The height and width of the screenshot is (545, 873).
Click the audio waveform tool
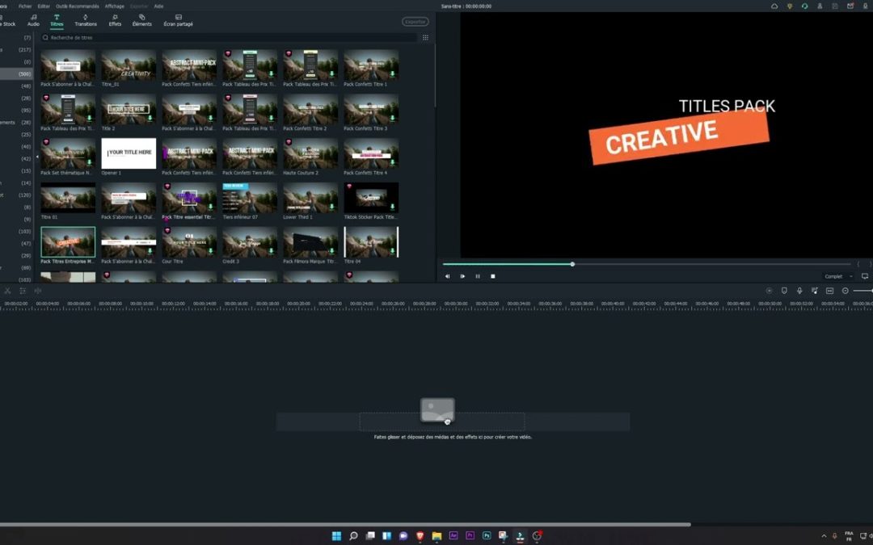tap(38, 291)
